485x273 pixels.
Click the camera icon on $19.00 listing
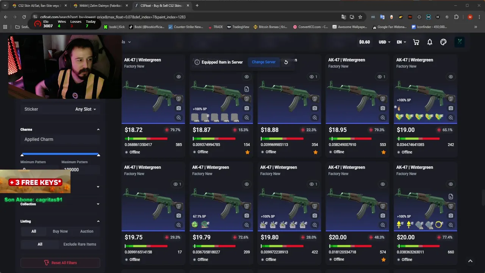click(451, 108)
